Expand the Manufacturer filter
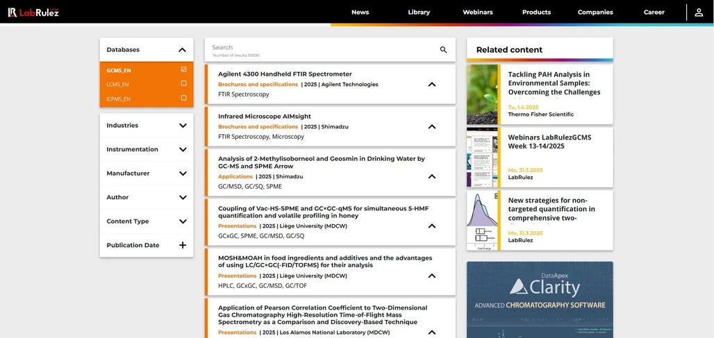The height and width of the screenshot is (338, 714). point(183,174)
